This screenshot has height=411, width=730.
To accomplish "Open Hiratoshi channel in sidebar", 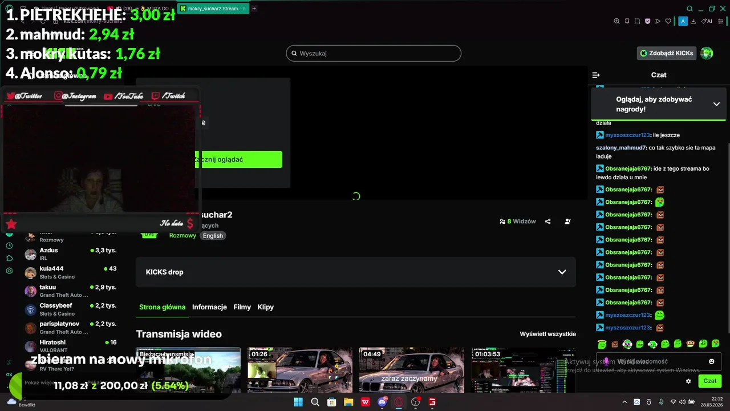I will tap(71, 346).
